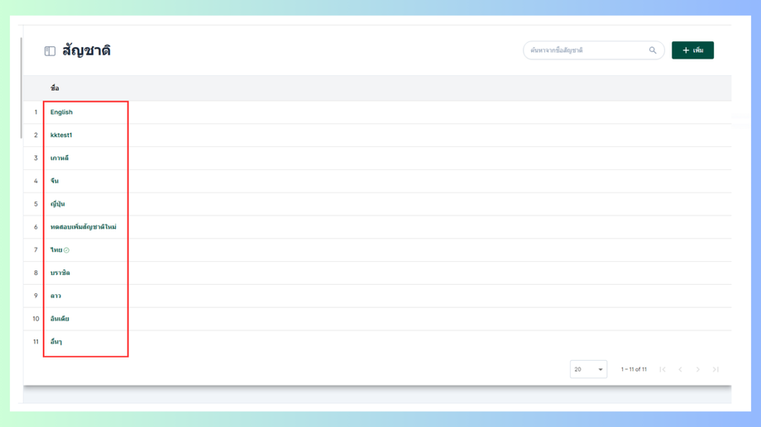This screenshot has height=427, width=761.
Task: Open the rows-per-page dropdown showing 20
Action: coord(588,369)
